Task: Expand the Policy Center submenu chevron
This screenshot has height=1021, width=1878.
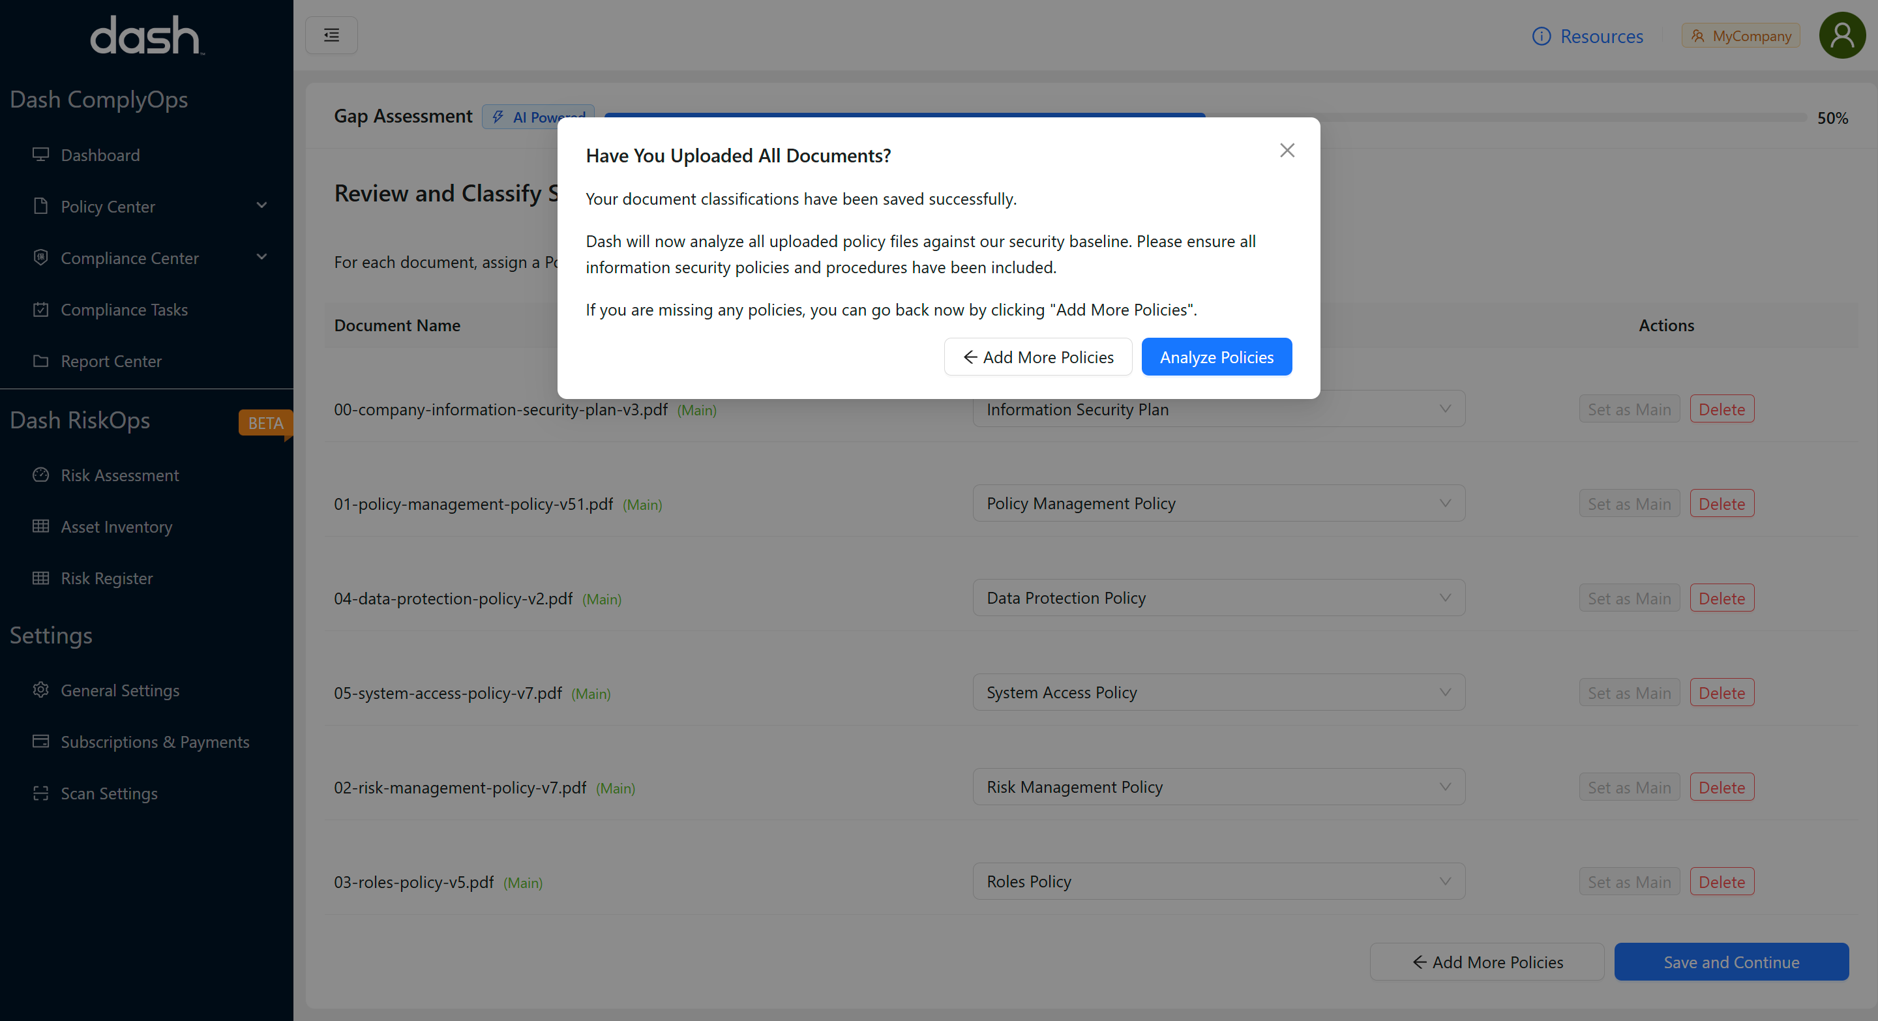Action: click(x=261, y=206)
